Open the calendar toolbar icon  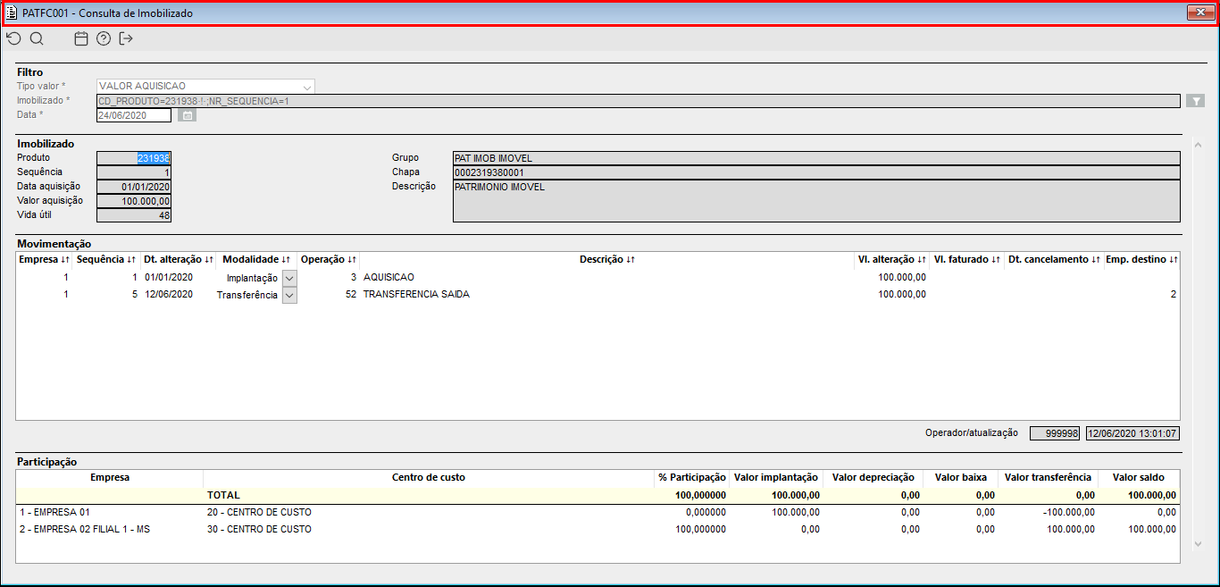tap(81, 38)
